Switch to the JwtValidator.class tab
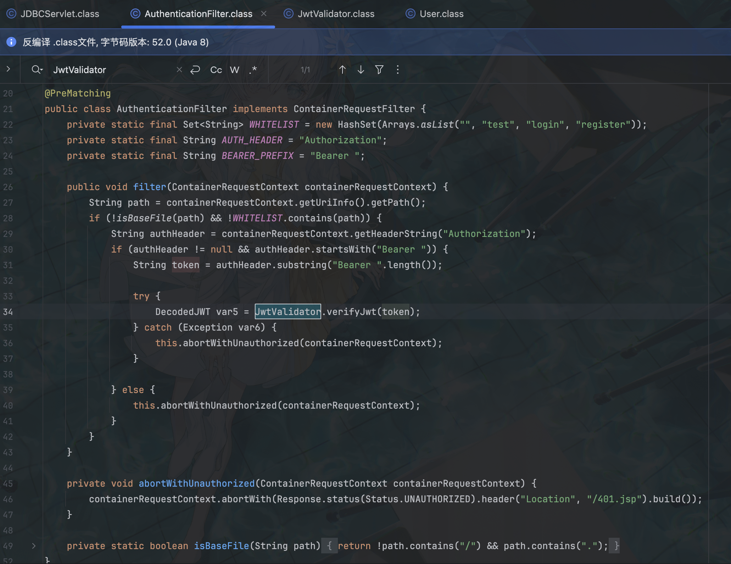731x564 pixels. coord(336,14)
